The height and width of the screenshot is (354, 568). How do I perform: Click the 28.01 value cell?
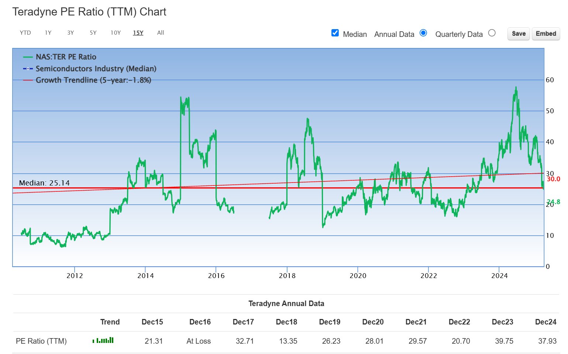click(374, 341)
